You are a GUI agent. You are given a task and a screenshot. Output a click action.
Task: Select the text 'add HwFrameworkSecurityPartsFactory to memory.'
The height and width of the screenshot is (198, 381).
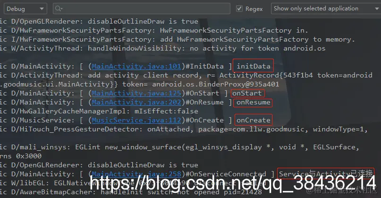(x=257, y=39)
